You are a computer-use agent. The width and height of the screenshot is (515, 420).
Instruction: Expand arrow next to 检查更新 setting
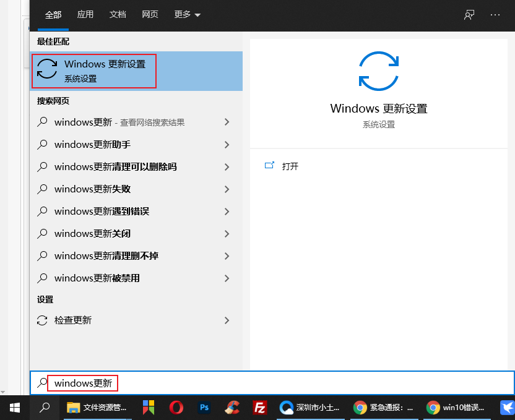pos(227,320)
